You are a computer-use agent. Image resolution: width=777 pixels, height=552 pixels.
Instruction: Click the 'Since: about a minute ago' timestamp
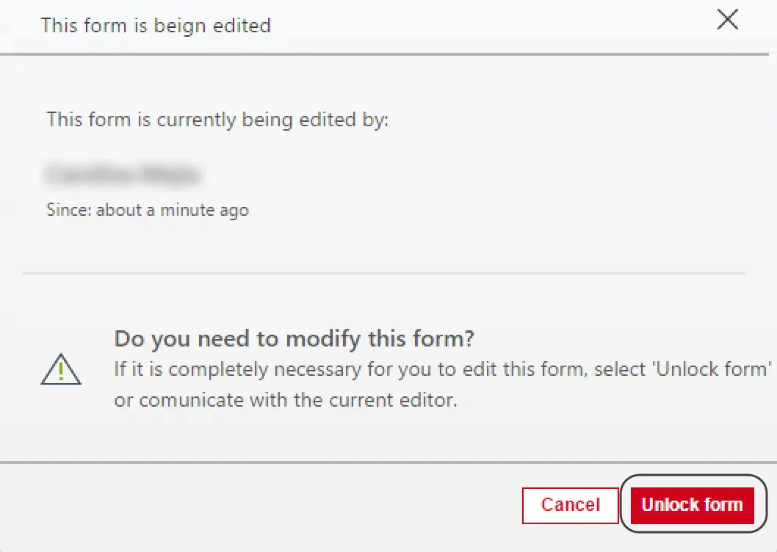click(x=148, y=210)
